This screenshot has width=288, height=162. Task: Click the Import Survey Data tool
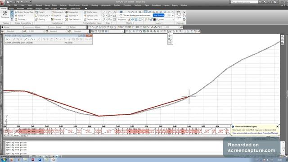click(x=24, y=12)
